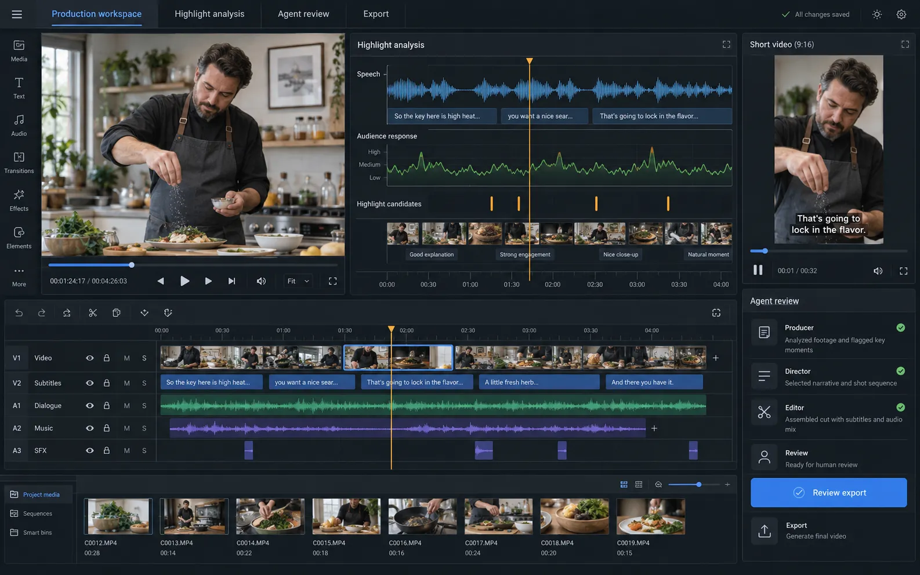The height and width of the screenshot is (575, 920).
Task: Open the Export tab
Action: pyautogui.click(x=376, y=14)
